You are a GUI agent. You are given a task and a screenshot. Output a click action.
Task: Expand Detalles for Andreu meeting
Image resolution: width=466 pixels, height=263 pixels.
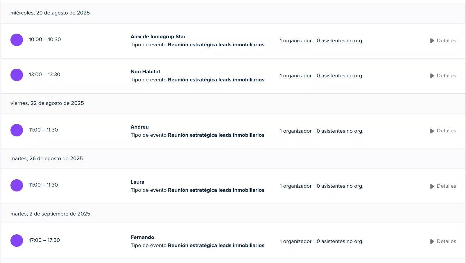coord(443,131)
